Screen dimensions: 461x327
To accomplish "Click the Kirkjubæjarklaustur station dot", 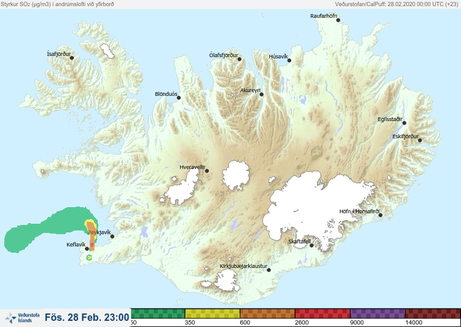I will 269,270.
